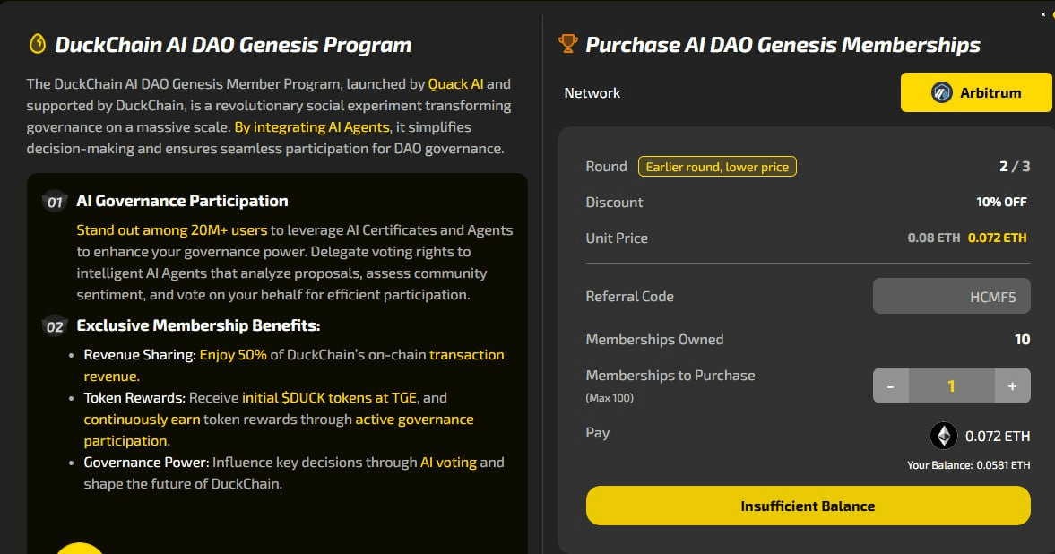Click the 01 badge for AI Governance
Image resolution: width=1055 pixels, height=554 pixels.
[x=55, y=202]
